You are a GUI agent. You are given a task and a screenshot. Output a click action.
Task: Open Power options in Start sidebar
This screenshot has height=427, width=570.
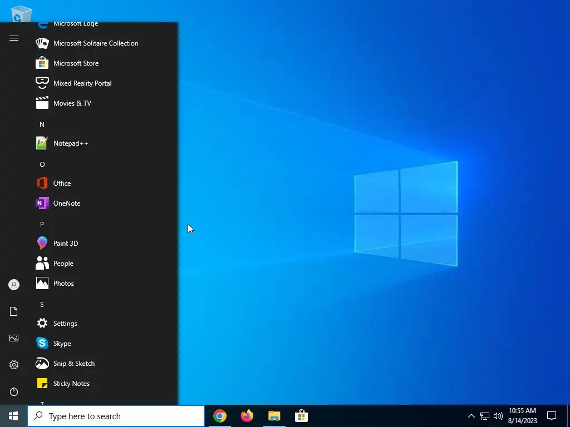(14, 391)
